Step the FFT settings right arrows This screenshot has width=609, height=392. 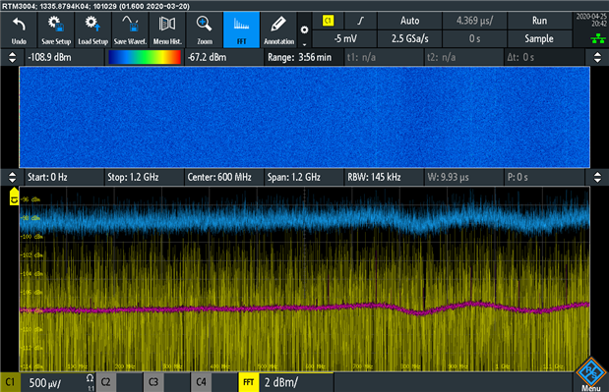597,177
